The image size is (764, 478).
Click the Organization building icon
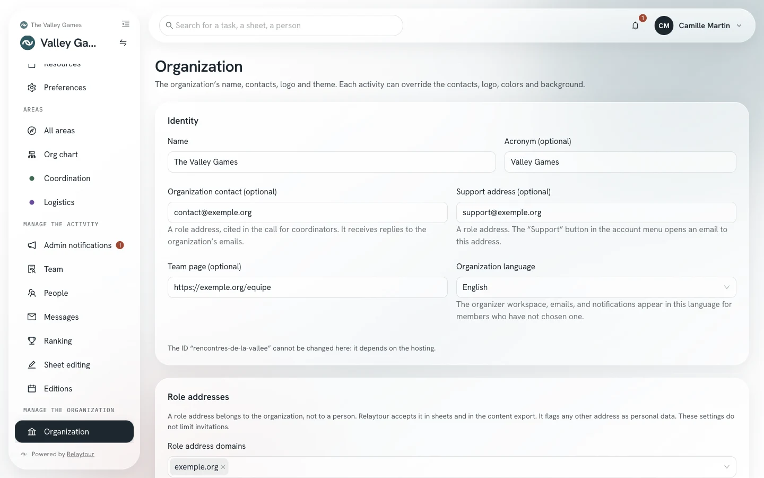(32, 432)
